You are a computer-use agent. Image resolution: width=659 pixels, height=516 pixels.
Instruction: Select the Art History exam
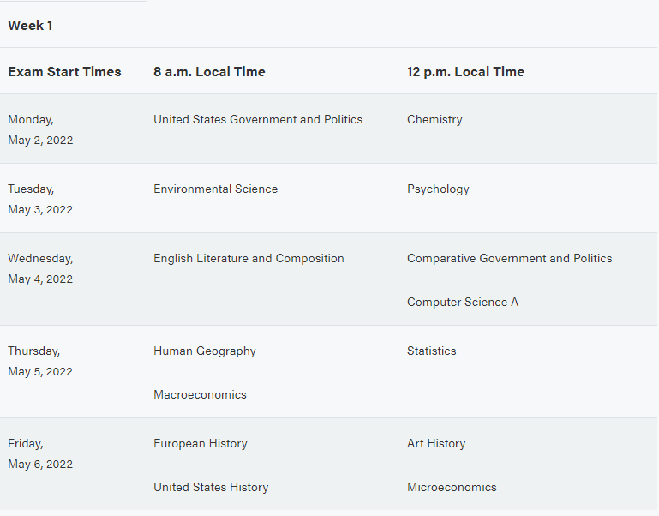click(x=436, y=444)
